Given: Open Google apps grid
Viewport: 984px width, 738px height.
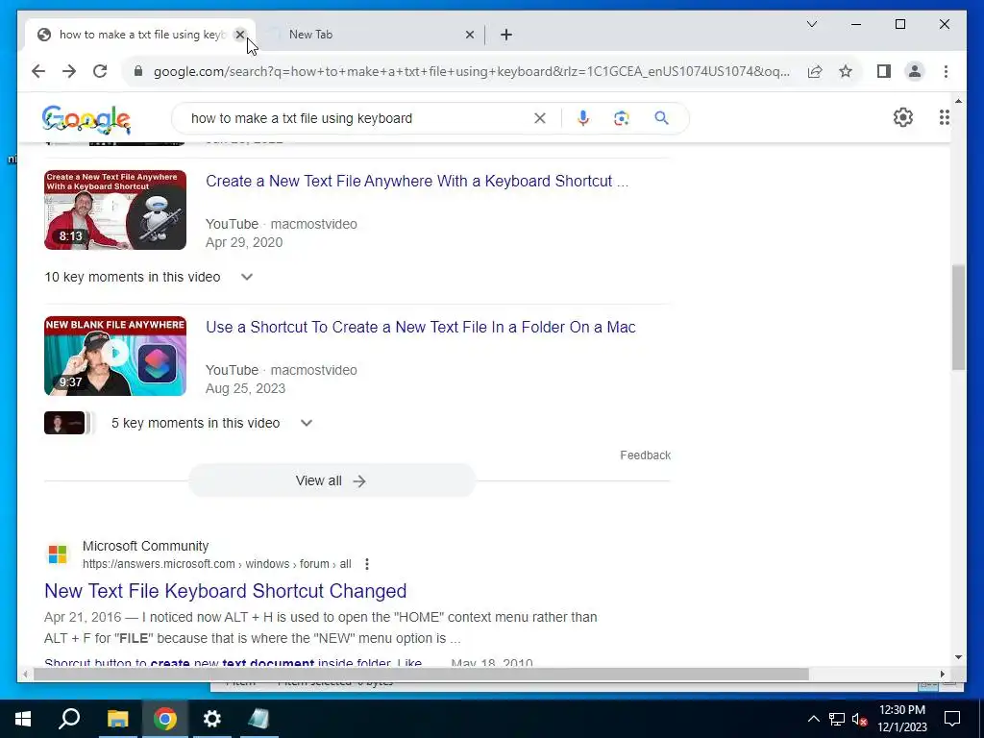Looking at the screenshot, I should (944, 117).
